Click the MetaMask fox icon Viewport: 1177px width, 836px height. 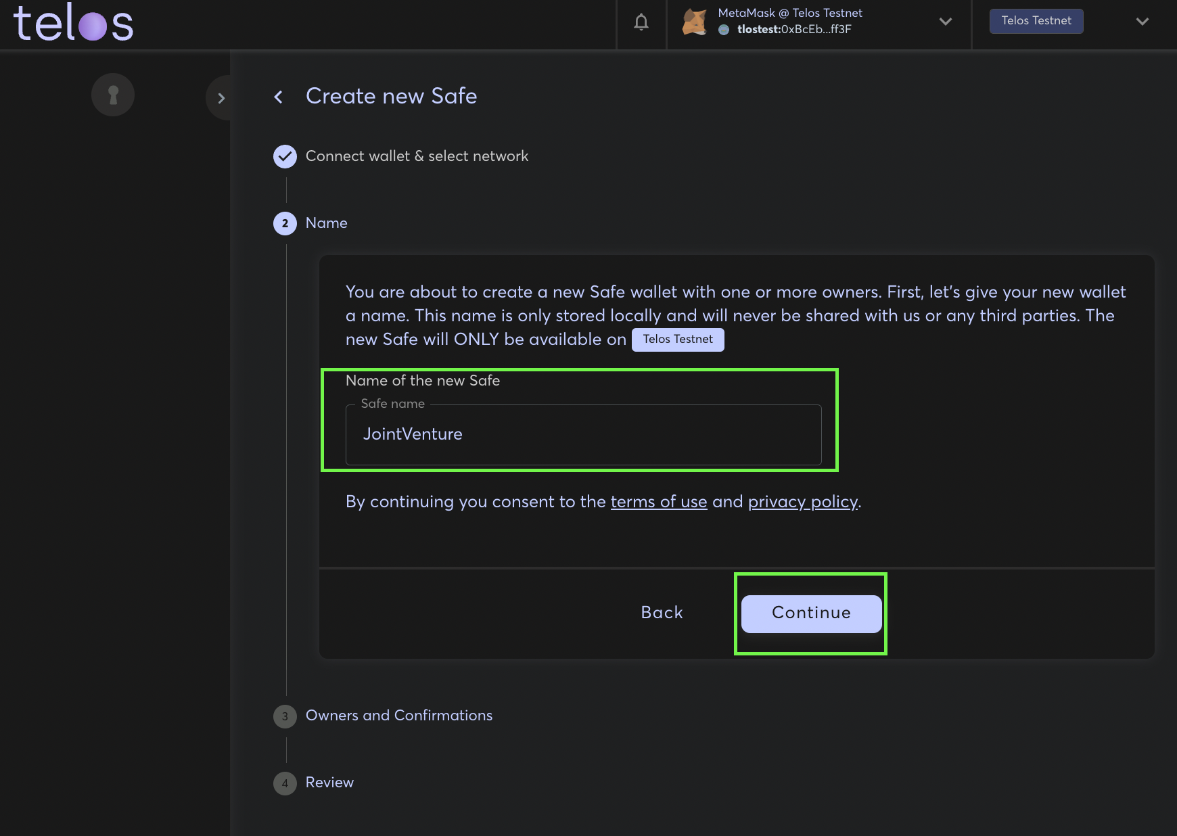[695, 22]
